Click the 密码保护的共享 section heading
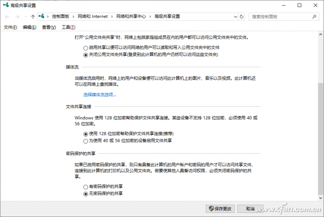 (x=80, y=153)
